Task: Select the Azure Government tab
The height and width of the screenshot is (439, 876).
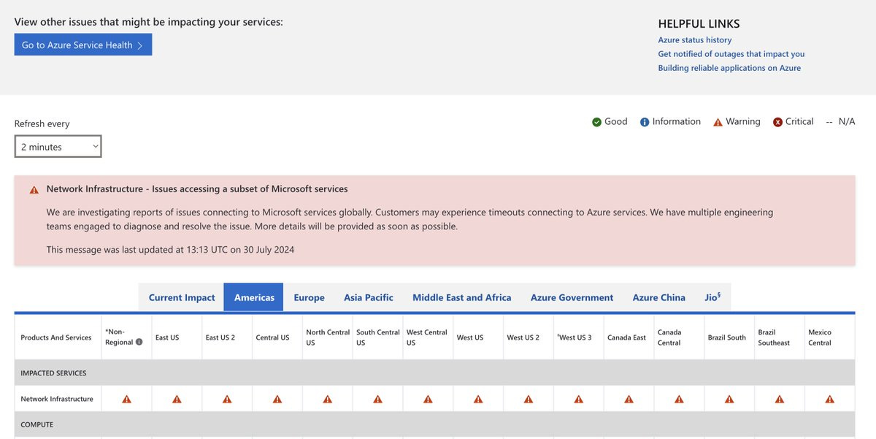Action: click(x=572, y=297)
